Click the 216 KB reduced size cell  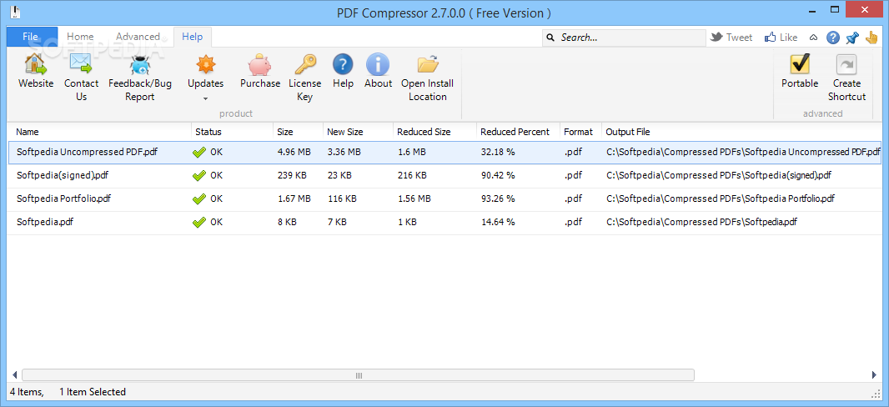(x=412, y=176)
